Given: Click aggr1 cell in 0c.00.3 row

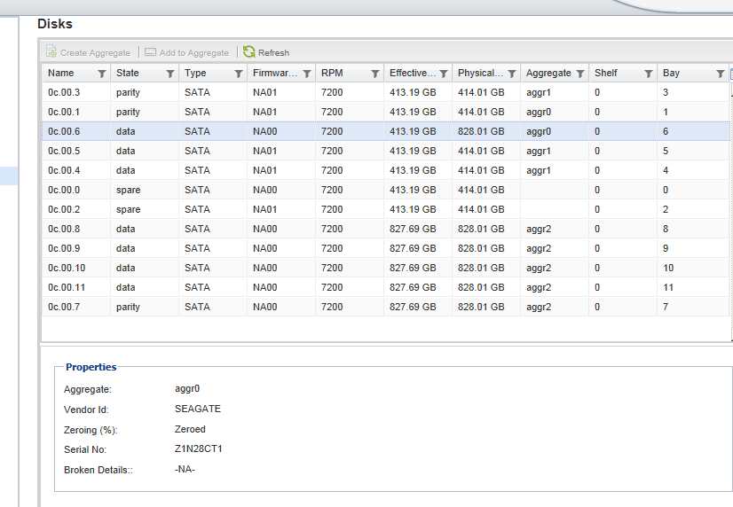Looking at the screenshot, I should point(539,93).
